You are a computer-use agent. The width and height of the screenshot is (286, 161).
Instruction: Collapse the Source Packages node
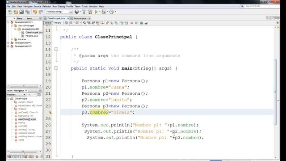pos(12,25)
